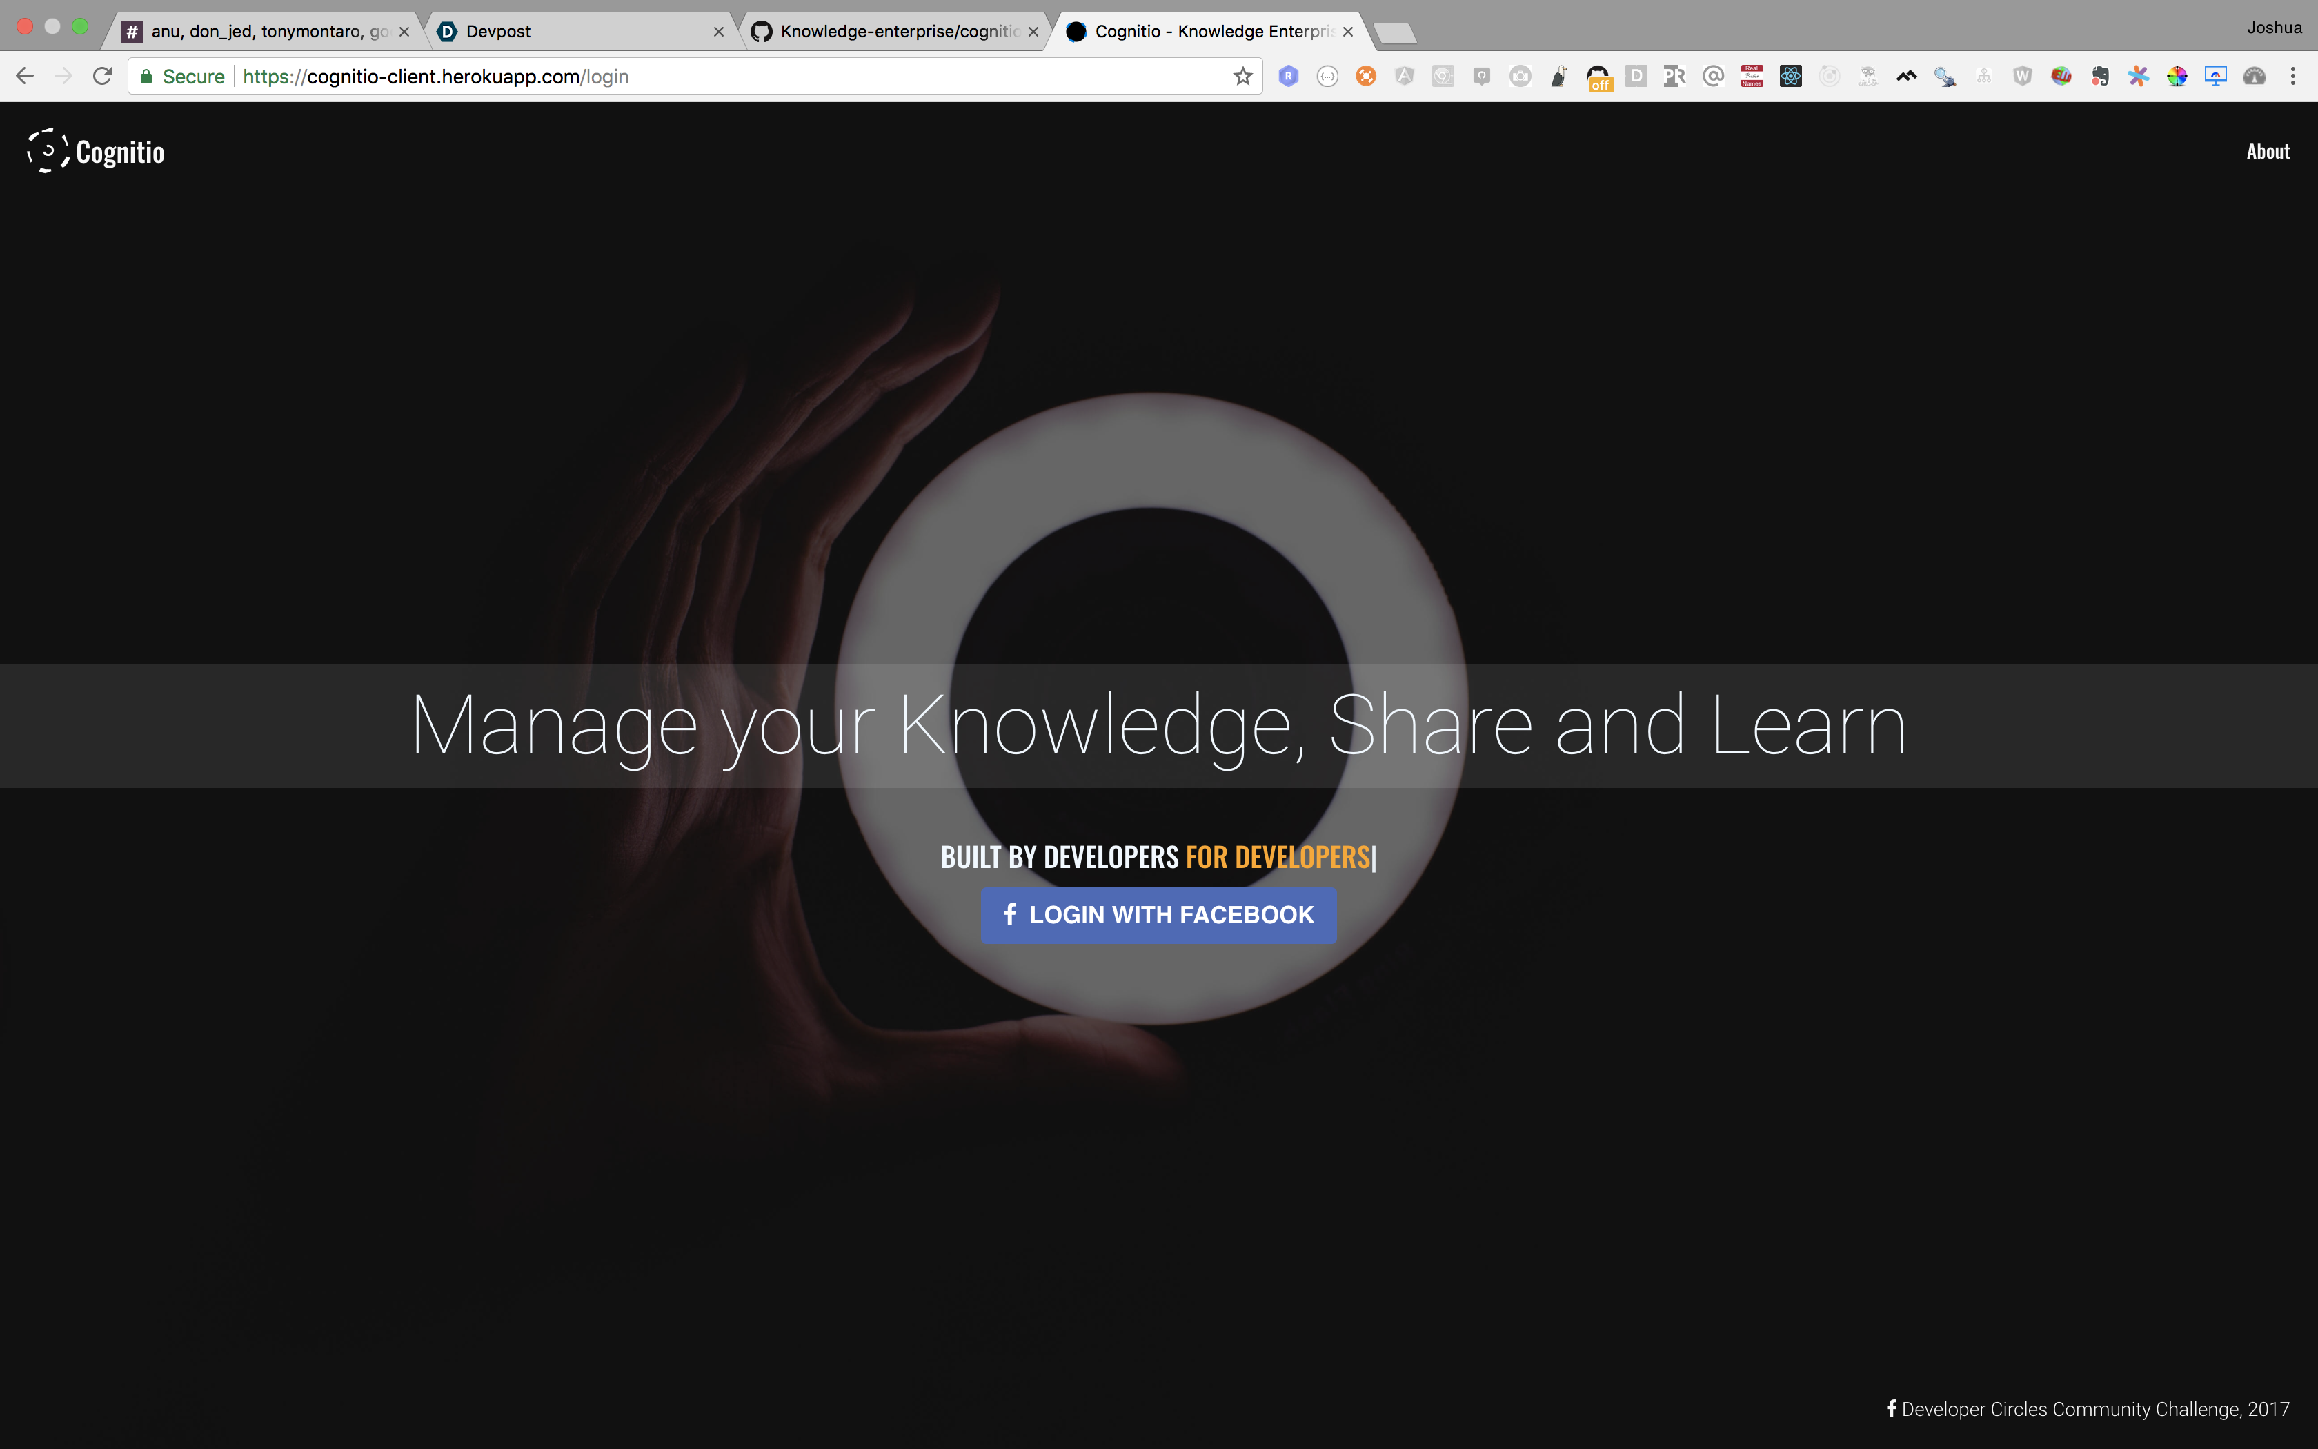
Task: Open Joshua profile switcher
Action: (2274, 28)
